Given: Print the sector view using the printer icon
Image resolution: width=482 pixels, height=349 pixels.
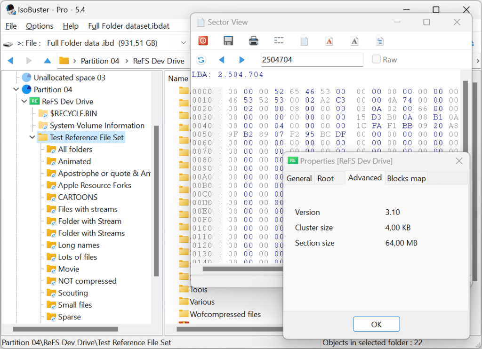Looking at the screenshot, I should point(253,41).
